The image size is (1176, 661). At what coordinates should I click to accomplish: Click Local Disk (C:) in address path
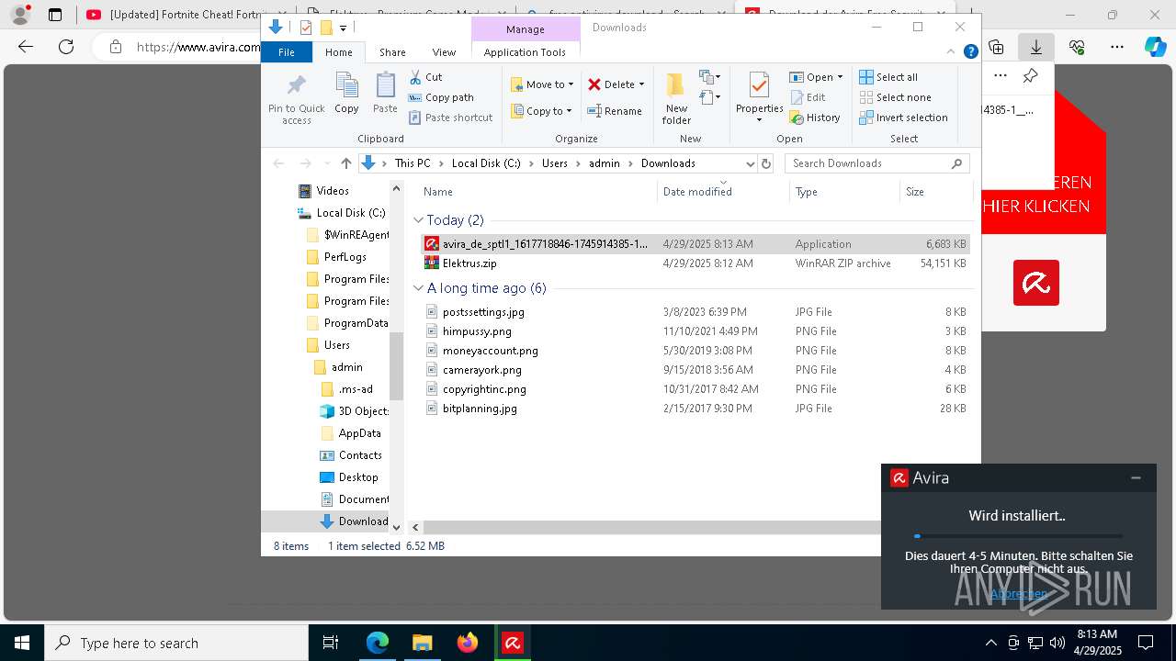point(486,163)
